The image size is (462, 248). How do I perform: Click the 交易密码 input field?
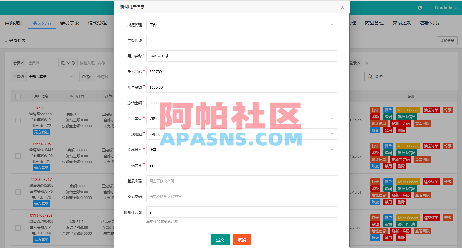coord(241,196)
